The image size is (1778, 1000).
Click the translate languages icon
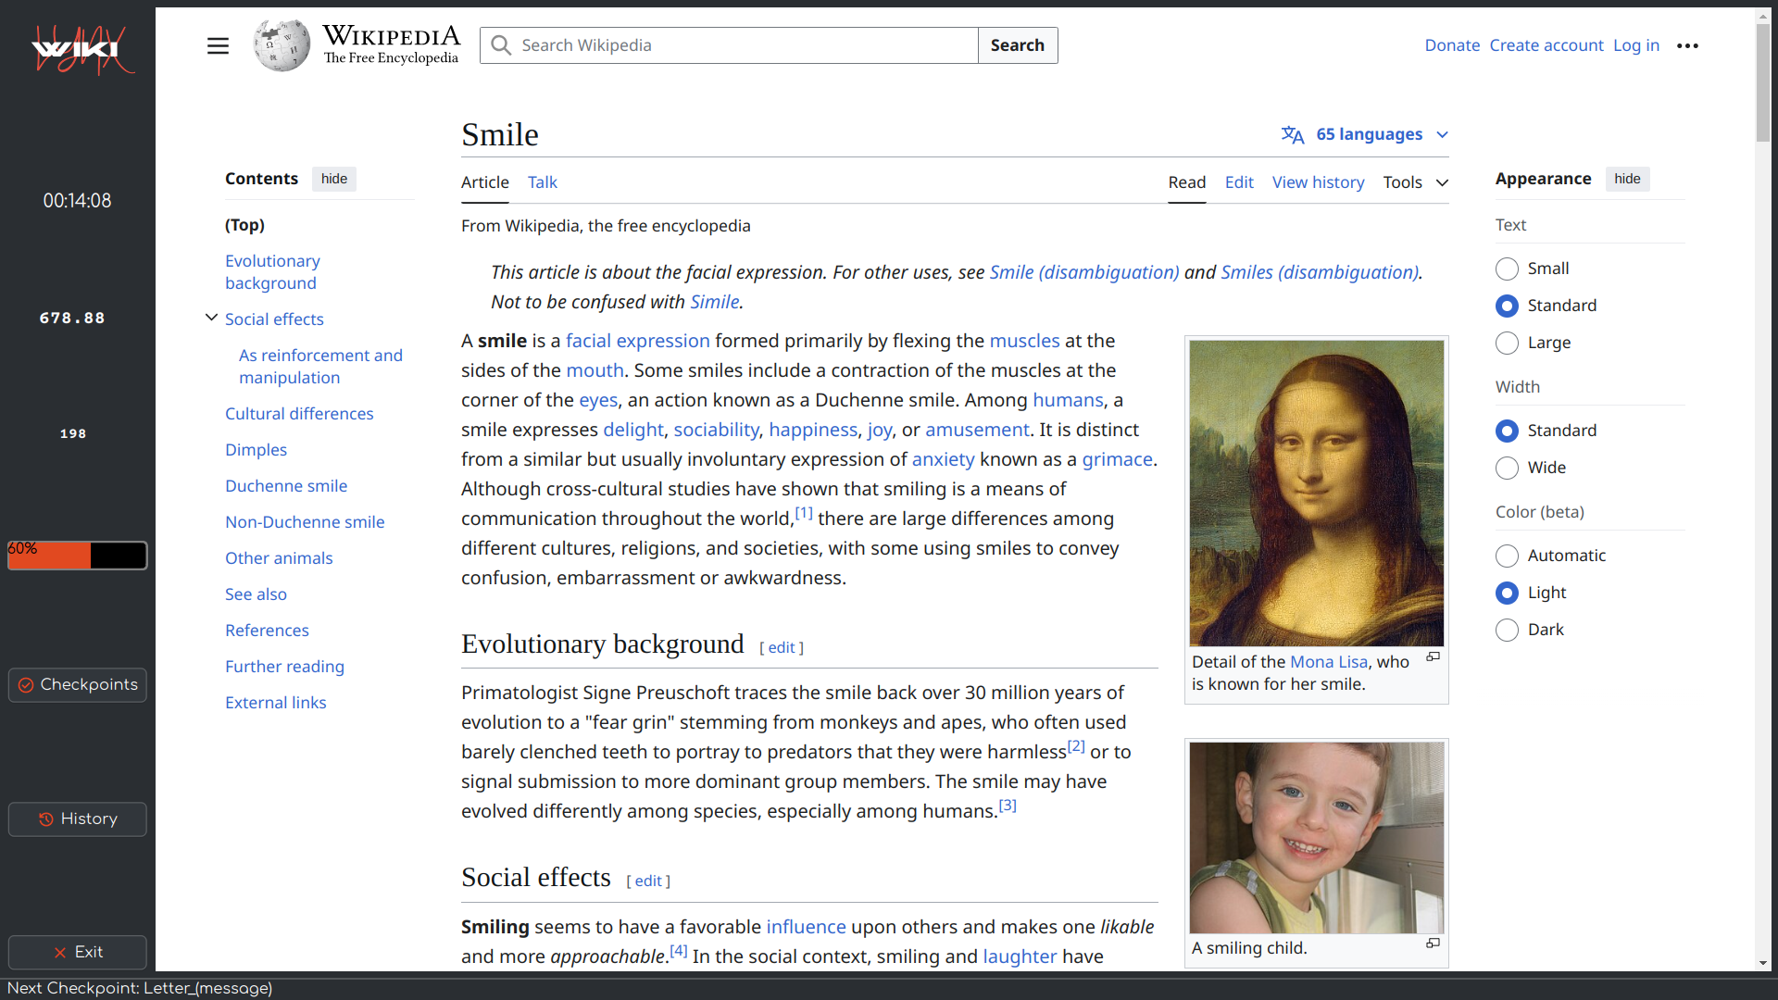[x=1293, y=135]
